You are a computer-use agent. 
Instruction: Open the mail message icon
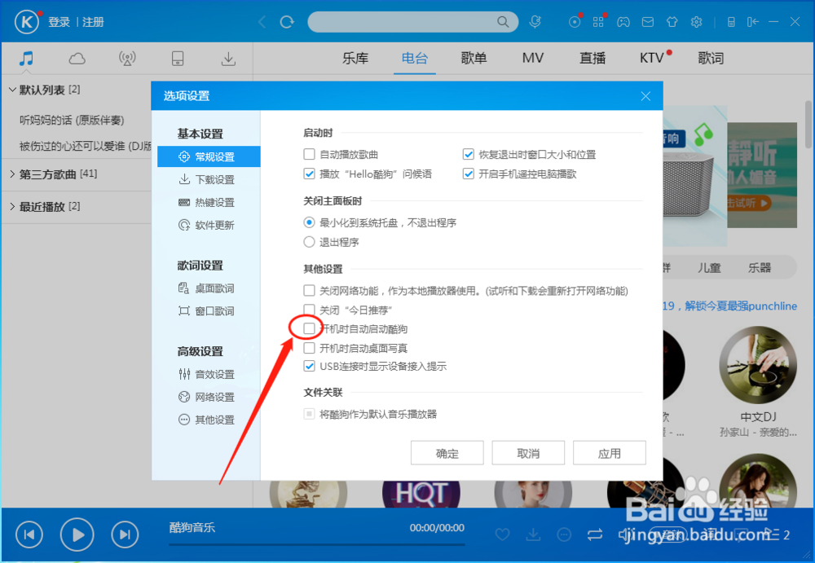point(648,22)
